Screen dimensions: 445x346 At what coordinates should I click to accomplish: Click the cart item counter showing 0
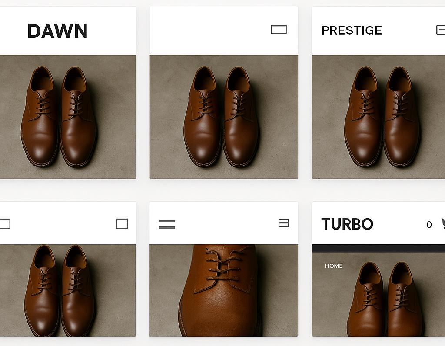tap(428, 225)
